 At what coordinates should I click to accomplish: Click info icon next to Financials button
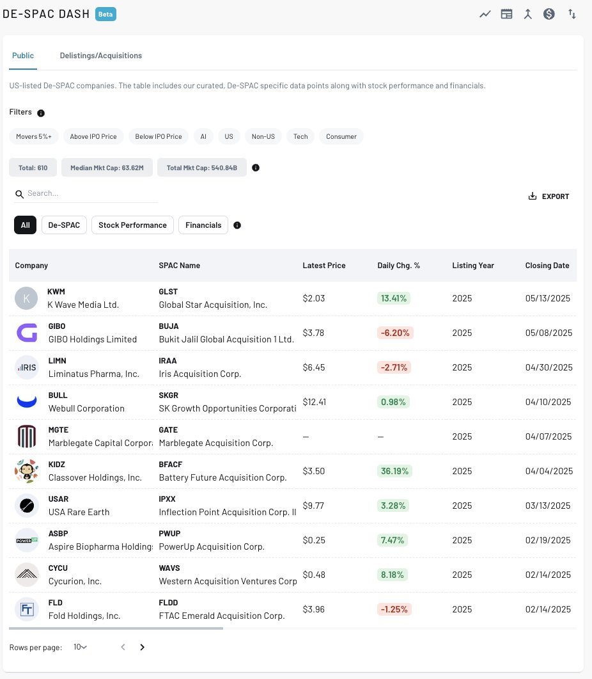tap(237, 225)
